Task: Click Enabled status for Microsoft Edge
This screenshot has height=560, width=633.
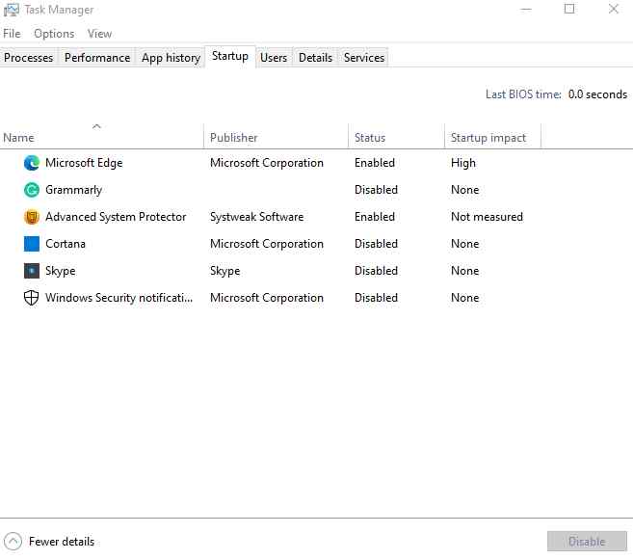Action: coord(375,163)
